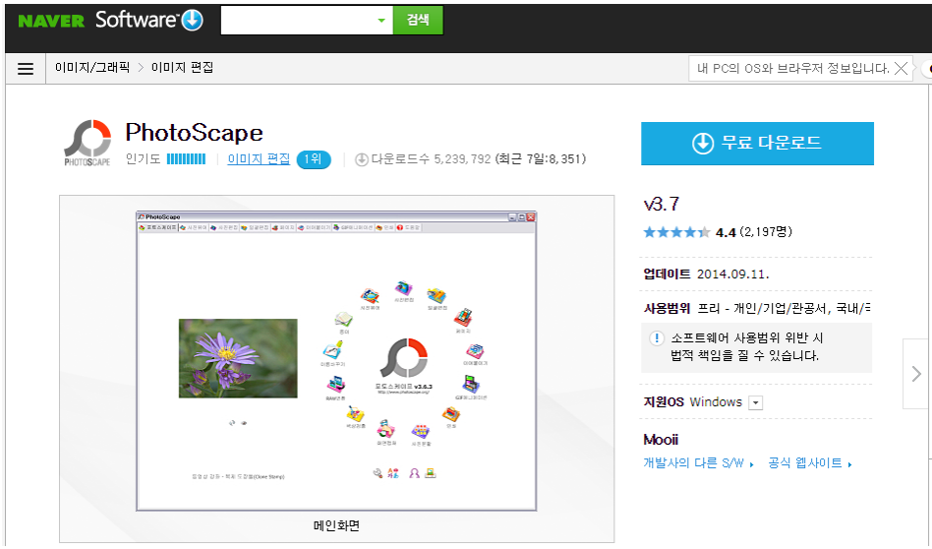Open the hamburger menu icon
This screenshot has height=549, width=932.
[26, 69]
